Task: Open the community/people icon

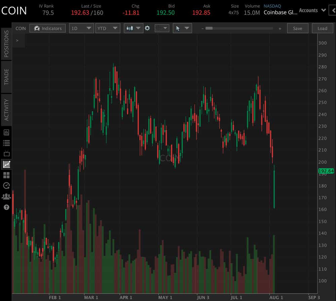Action: tap(6, 196)
